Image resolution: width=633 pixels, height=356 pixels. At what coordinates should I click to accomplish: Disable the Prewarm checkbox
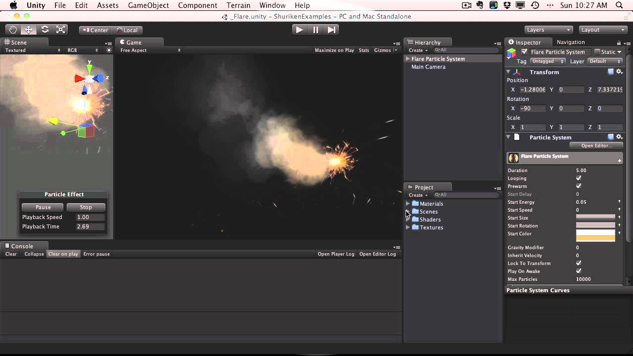[579, 186]
